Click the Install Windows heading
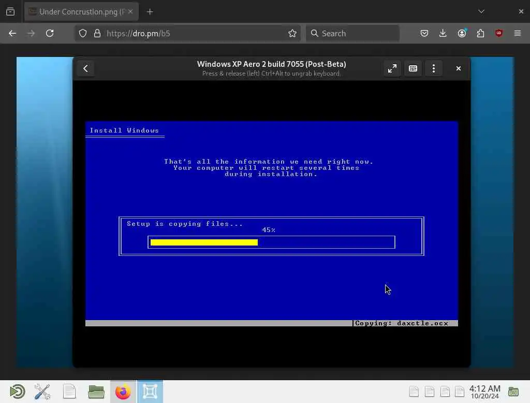This screenshot has width=530, height=403. pos(124,131)
